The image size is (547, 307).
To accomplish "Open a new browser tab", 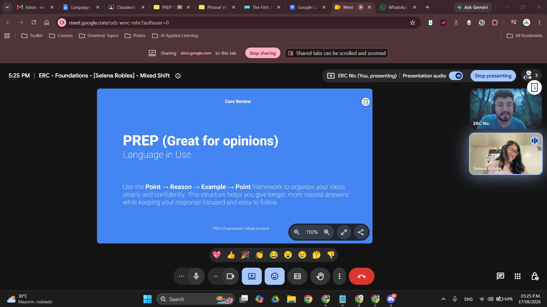I will click(427, 7).
